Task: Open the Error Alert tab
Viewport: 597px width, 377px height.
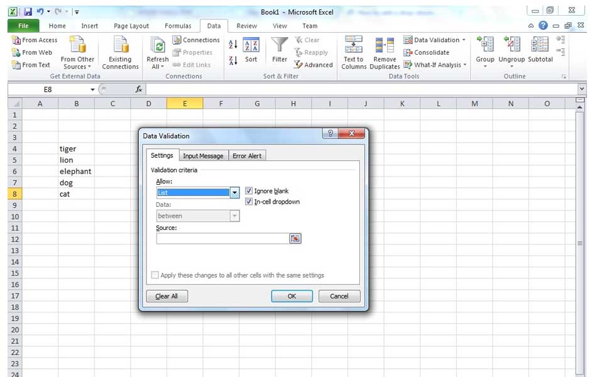Action: [x=247, y=156]
